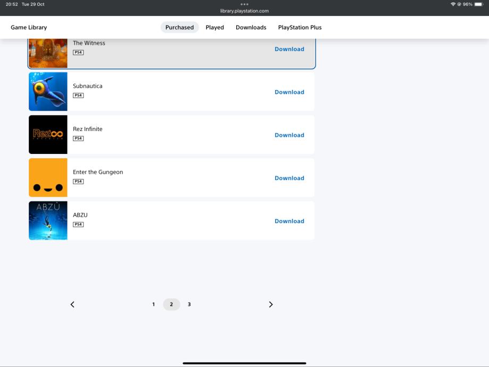Open Subnautica cover thumbnail
This screenshot has width=489, height=367.
tap(48, 92)
